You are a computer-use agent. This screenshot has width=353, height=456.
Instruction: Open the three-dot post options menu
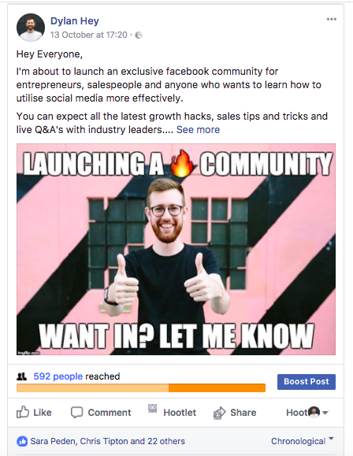[x=331, y=19]
